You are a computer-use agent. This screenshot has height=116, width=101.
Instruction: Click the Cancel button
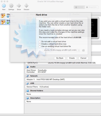click(83, 58)
